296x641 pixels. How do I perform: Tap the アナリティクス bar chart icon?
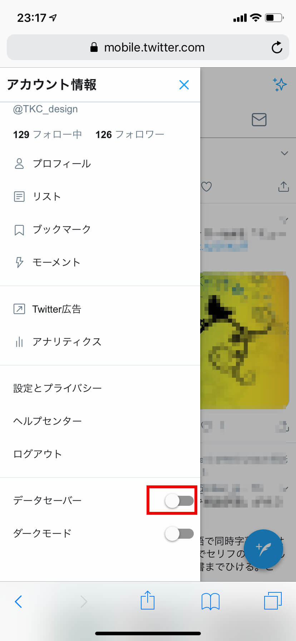(19, 342)
